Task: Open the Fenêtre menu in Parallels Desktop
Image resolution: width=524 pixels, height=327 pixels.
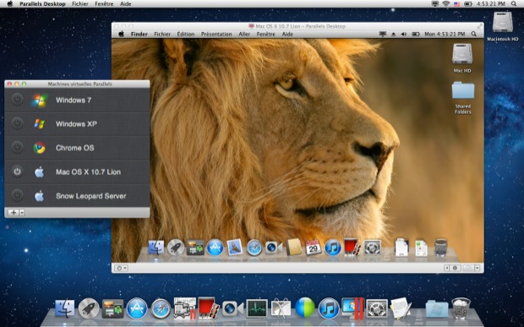Action: tap(104, 4)
